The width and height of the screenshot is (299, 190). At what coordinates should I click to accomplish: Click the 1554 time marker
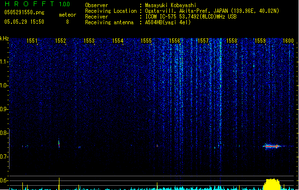pyautogui.click(x=118, y=41)
